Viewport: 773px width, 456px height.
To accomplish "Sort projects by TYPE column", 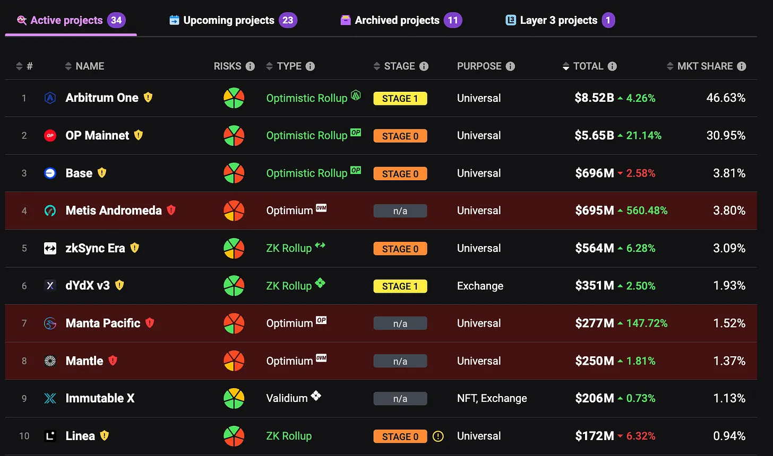I will pos(289,66).
